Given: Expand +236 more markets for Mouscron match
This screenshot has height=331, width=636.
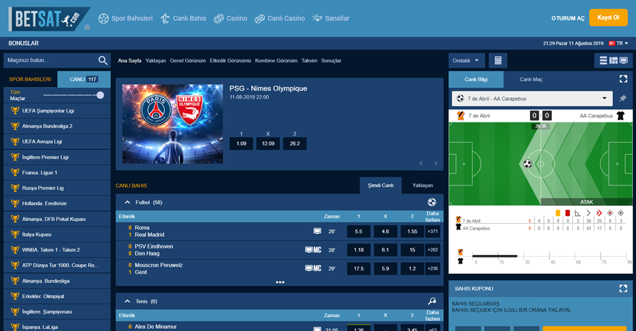Looking at the screenshot, I should click(x=433, y=268).
